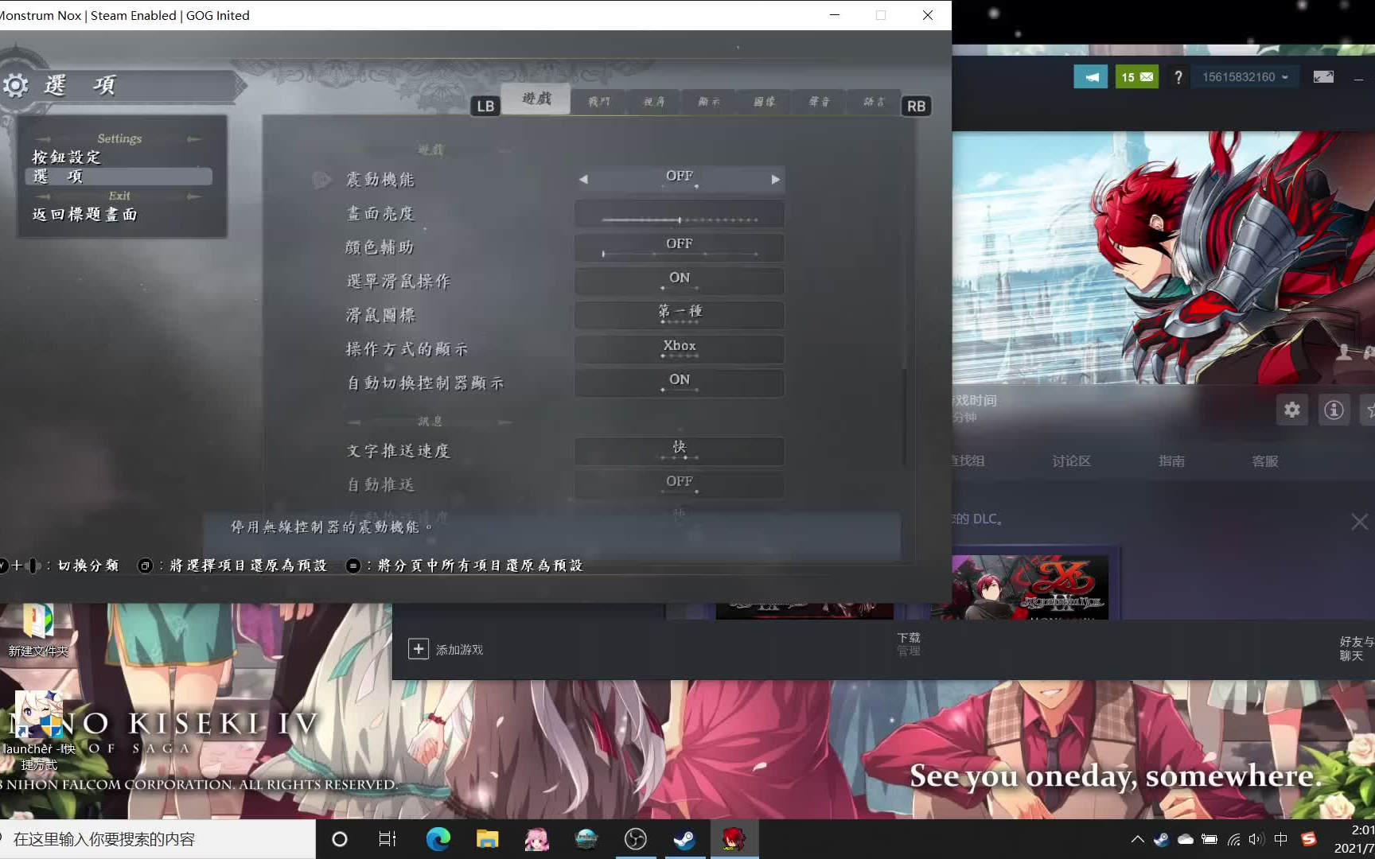This screenshot has height=859, width=1375.
Task: Open Steam account dropdown 15615832160
Action: tap(1245, 77)
